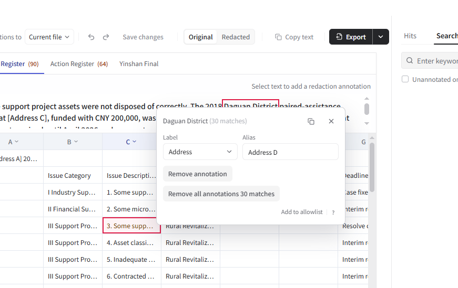Select the 'Resolve' cell in column G
The height and width of the screenshot is (288, 458).
pos(353,226)
